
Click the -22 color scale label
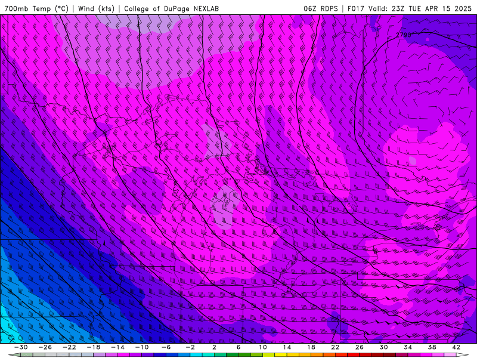[x=69, y=347]
